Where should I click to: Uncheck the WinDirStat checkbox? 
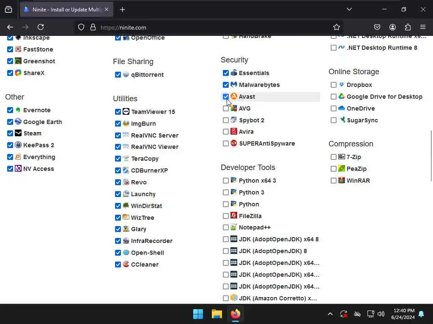[x=118, y=206]
